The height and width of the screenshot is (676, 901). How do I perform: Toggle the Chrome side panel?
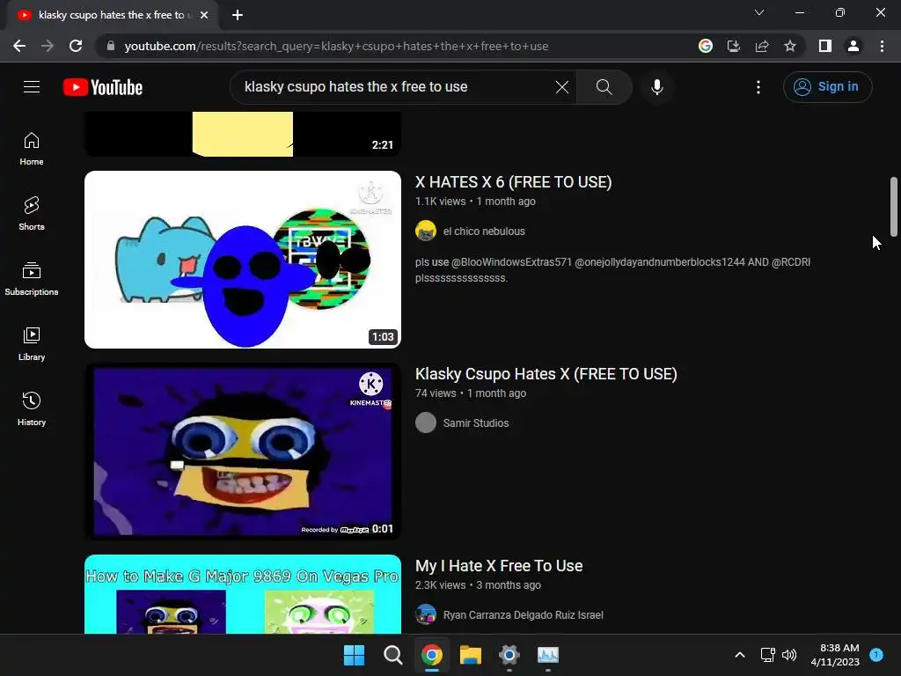pos(825,46)
